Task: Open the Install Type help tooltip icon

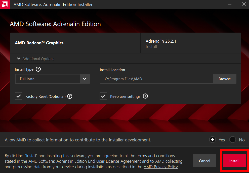Action: click(x=38, y=69)
